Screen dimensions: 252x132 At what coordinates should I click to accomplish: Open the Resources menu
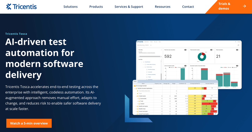(x=163, y=7)
